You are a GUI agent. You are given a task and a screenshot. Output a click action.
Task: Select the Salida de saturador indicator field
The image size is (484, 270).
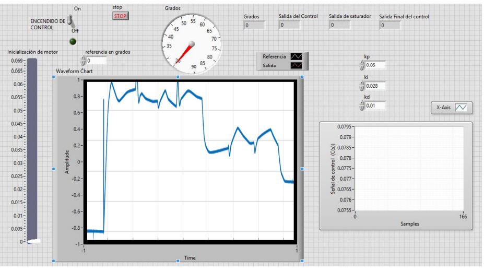(x=339, y=25)
